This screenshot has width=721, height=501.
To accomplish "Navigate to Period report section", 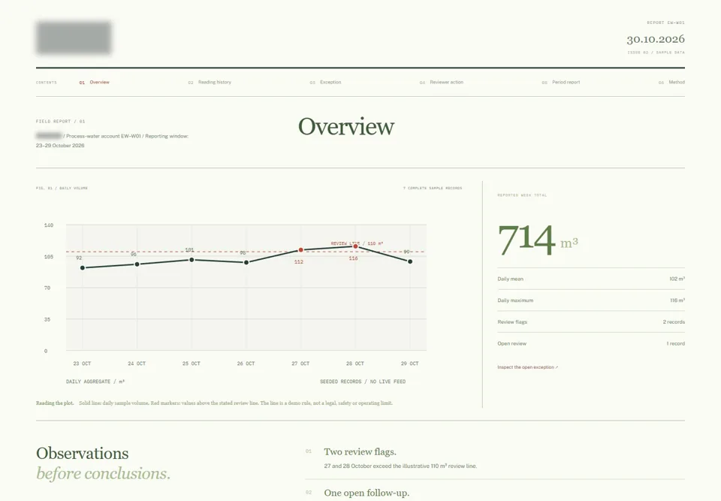I will click(x=561, y=83).
